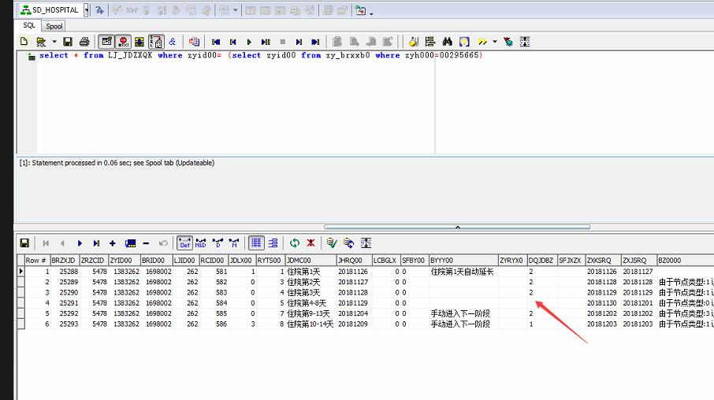Click the minus icon to delete the grid row

[x=146, y=243]
